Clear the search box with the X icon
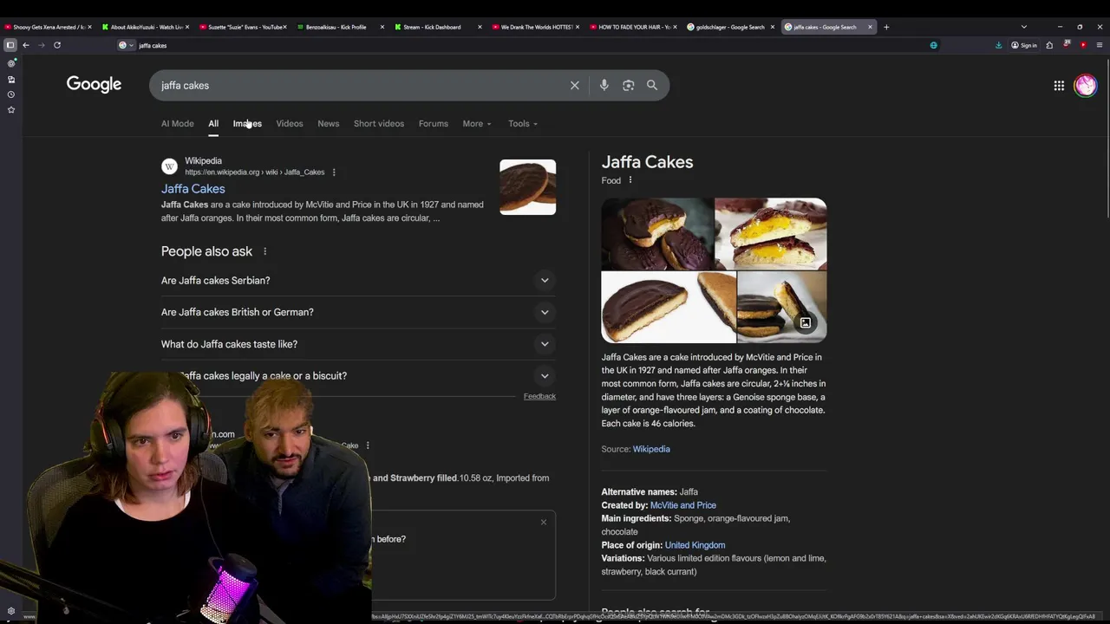The image size is (1110, 624). click(x=574, y=85)
